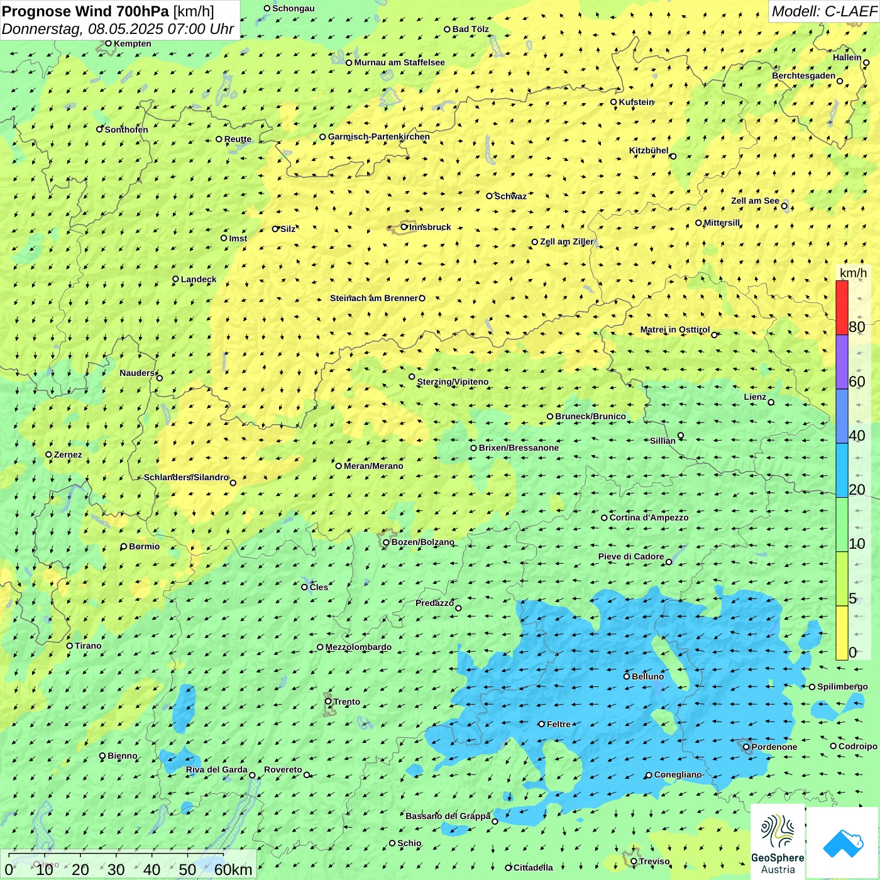This screenshot has height=880, width=880.
Task: Select the Lienz city label
Action: tap(755, 397)
